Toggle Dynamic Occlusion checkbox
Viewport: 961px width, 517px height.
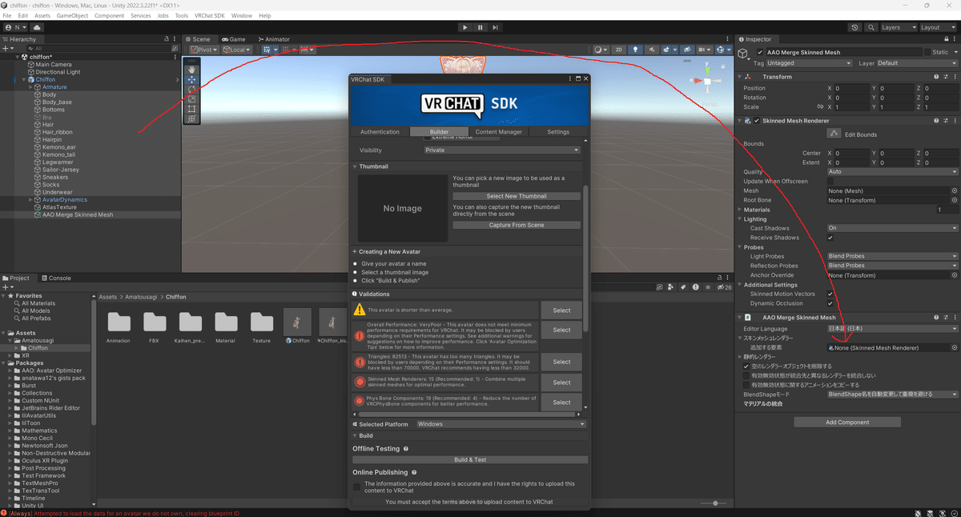point(830,303)
